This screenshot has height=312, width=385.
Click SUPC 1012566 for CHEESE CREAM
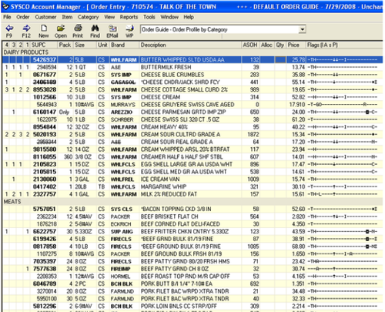click(x=45, y=97)
